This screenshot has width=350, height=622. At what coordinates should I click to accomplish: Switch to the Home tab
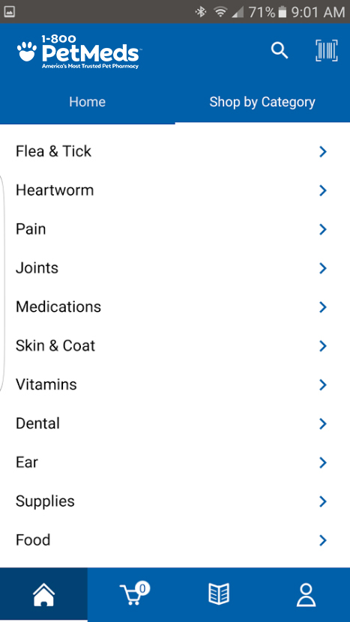(87, 102)
